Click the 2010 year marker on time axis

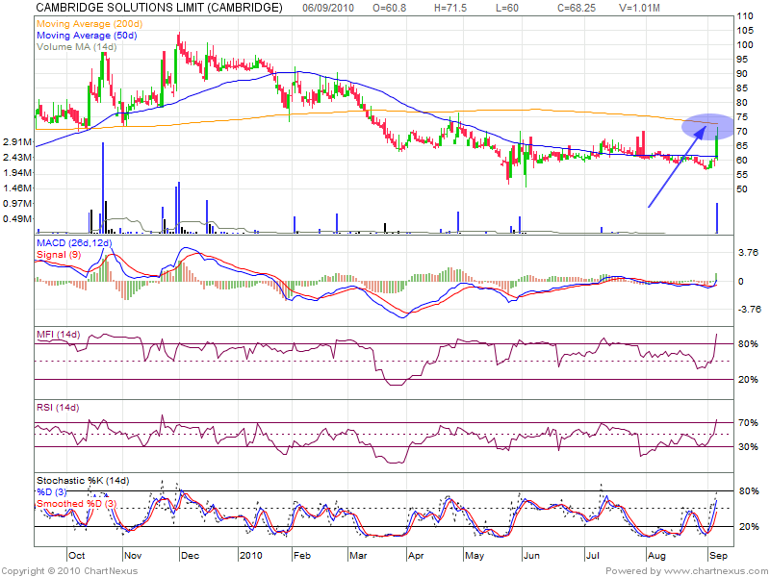point(251,556)
